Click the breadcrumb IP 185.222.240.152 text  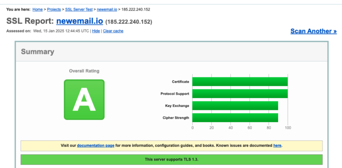click(135, 10)
